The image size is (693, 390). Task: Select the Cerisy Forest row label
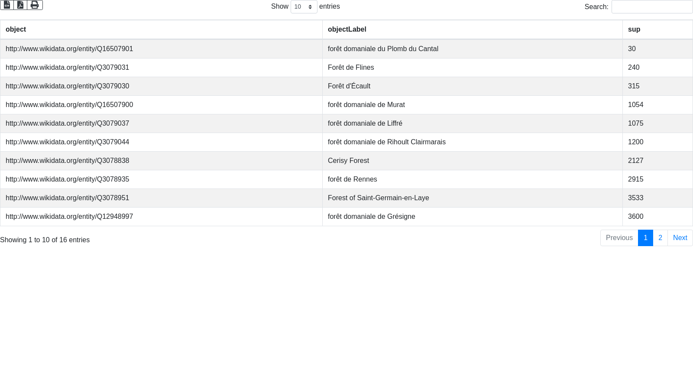(348, 161)
